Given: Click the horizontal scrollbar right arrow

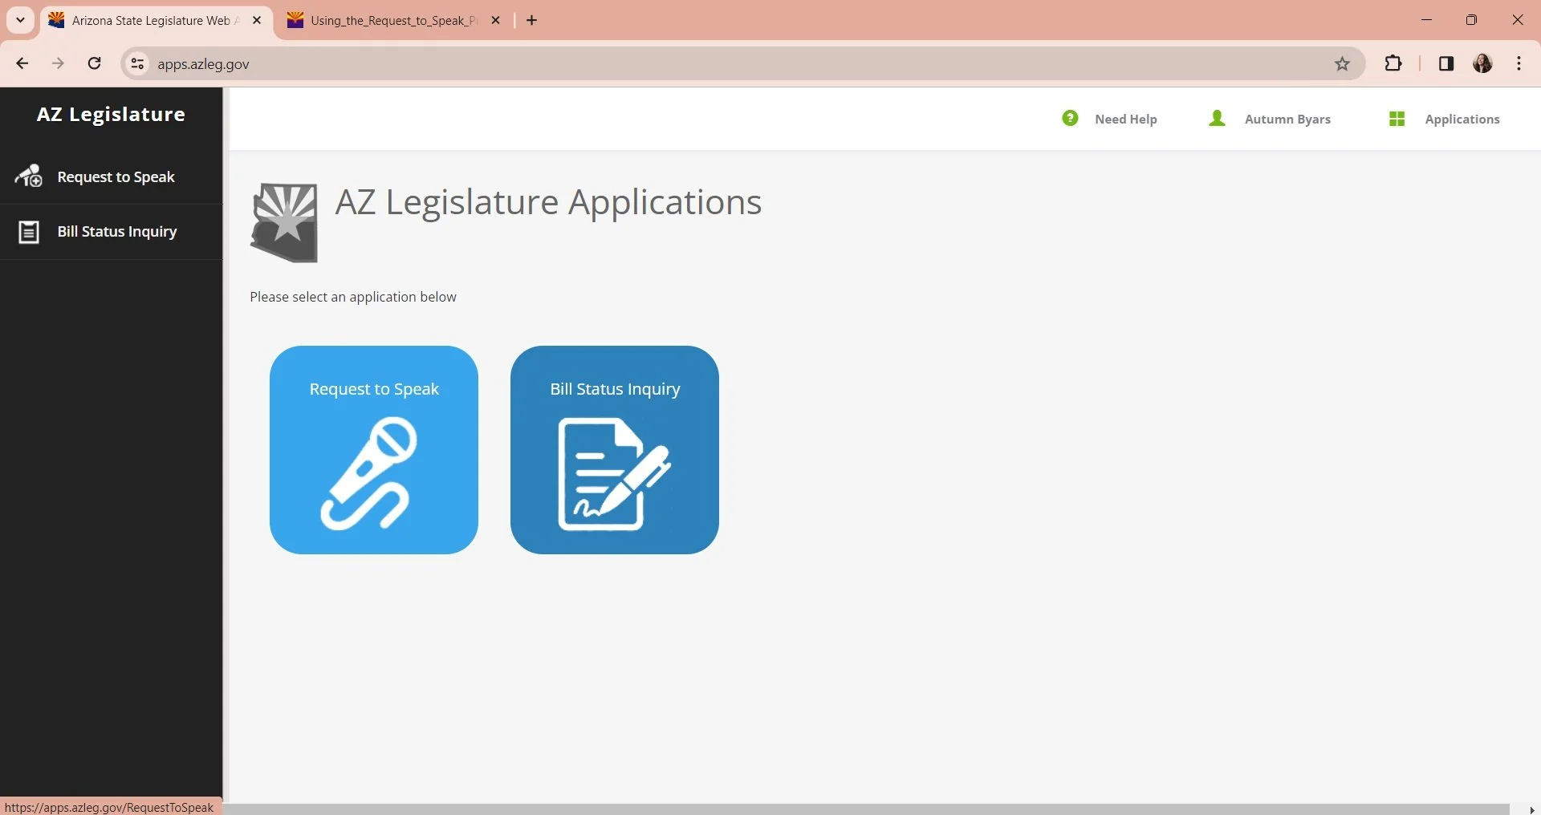Looking at the screenshot, I should [1531, 809].
